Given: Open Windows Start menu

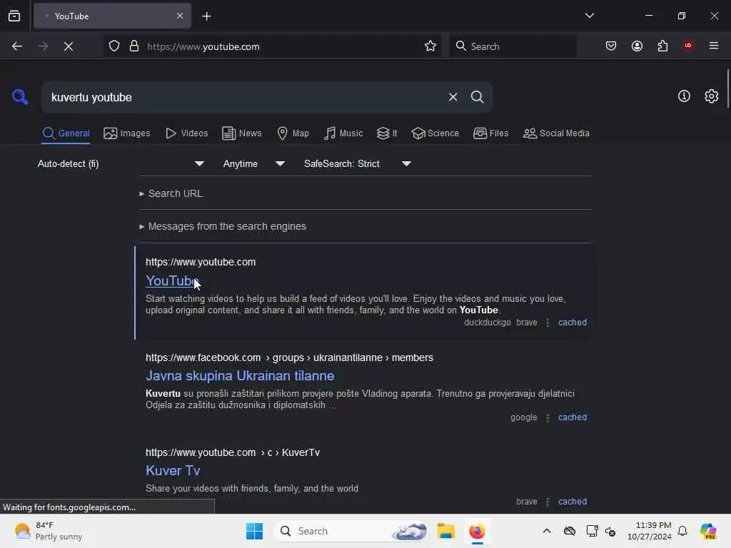Looking at the screenshot, I should point(255,531).
